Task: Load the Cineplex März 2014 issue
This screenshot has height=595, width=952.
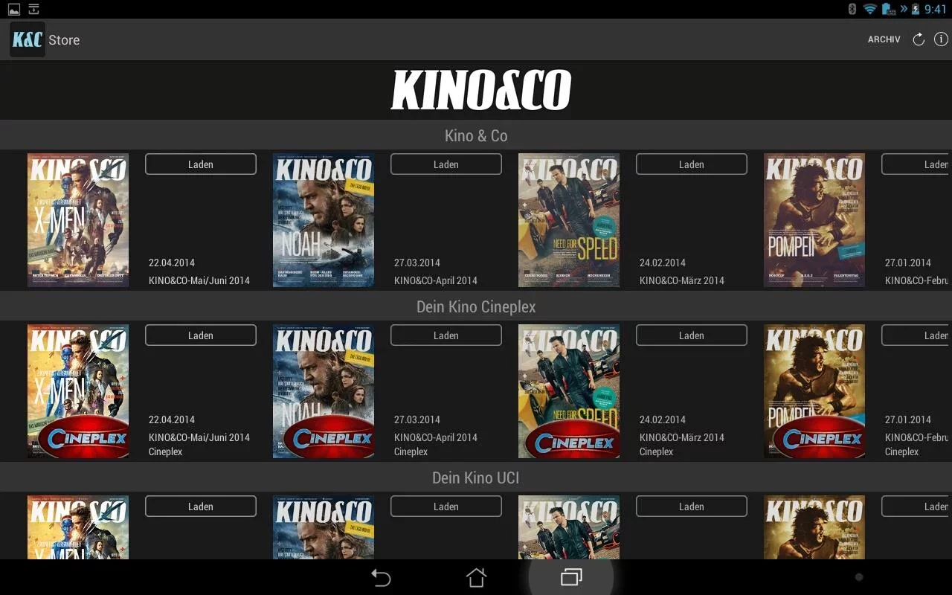Action: coord(692,335)
